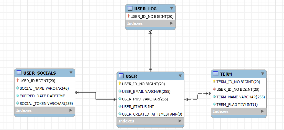Click the diamond icon beside SOCIAL_NAME
Screen dimensions: 284x130
pyautogui.click(x=17, y=88)
